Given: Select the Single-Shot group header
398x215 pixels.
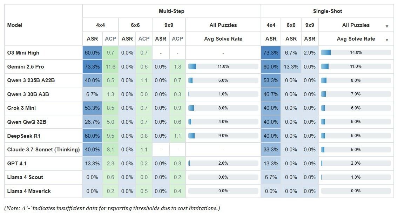Looking at the screenshot, I should pos(327,11).
